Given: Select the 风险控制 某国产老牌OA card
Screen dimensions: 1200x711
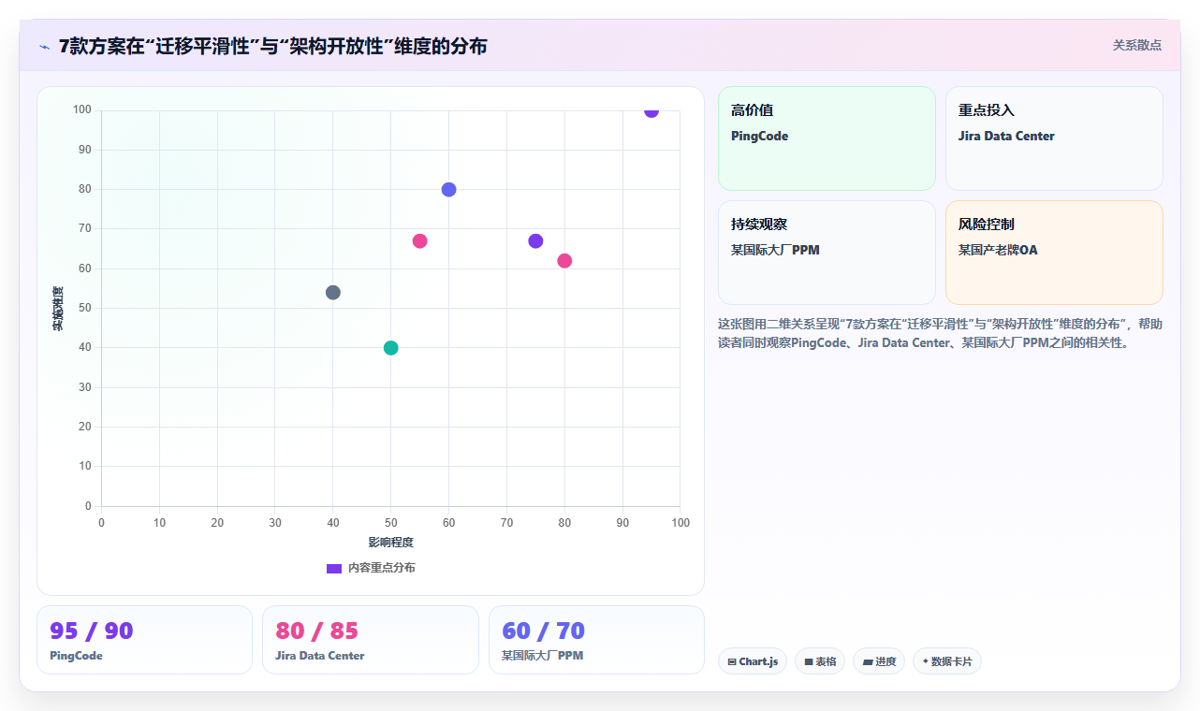Looking at the screenshot, I should pos(1054,253).
